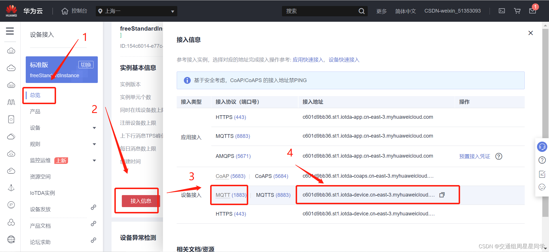Viewport: 549px width, 252px height.
Task: Click the 切换 instance switch button
Action: [x=86, y=65]
